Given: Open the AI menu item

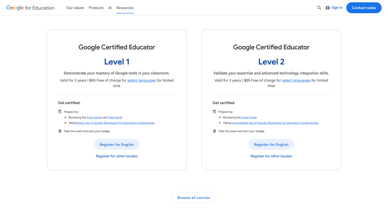Looking at the screenshot, I should point(110,7).
